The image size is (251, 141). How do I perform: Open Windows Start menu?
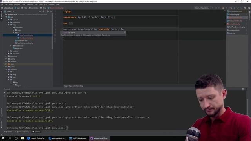[x=3, y=138]
